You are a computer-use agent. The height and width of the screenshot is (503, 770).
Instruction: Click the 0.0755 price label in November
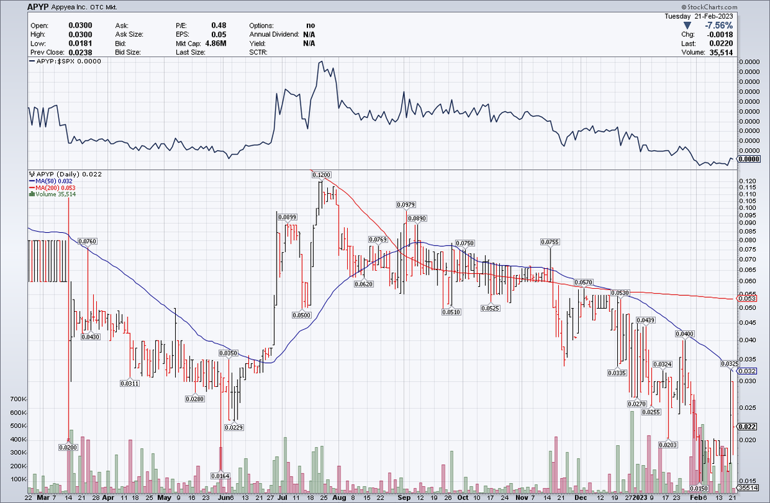tap(551, 242)
